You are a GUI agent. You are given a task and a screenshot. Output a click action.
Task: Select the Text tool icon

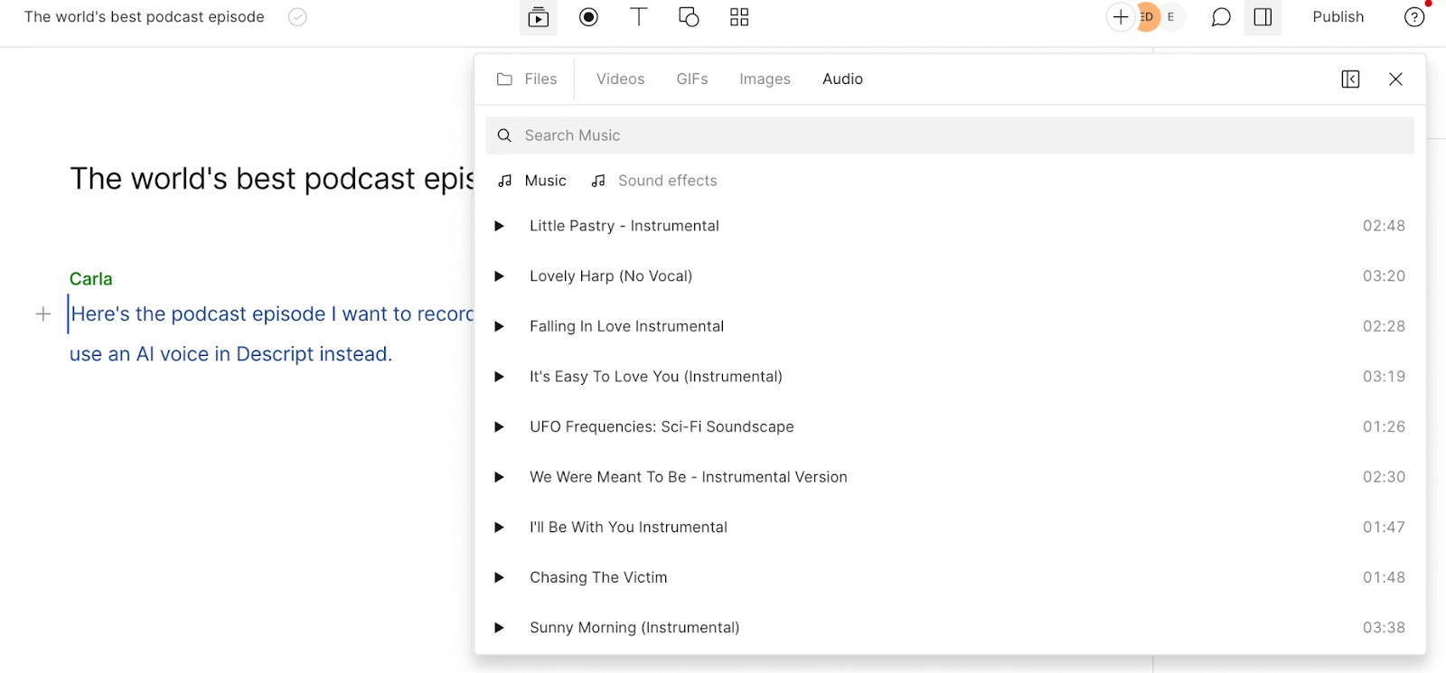[x=639, y=17]
